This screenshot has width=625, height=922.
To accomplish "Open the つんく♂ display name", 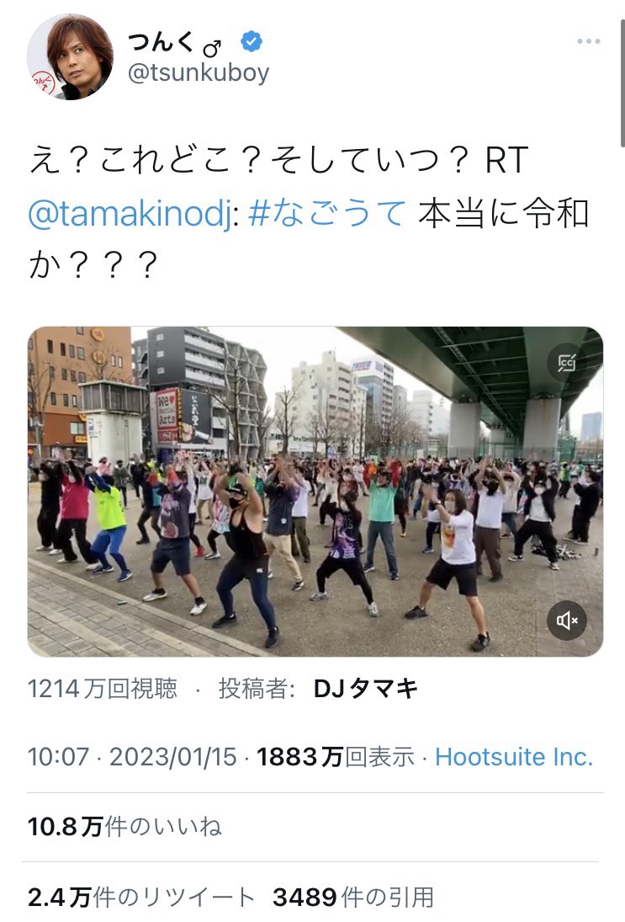I will (x=174, y=42).
